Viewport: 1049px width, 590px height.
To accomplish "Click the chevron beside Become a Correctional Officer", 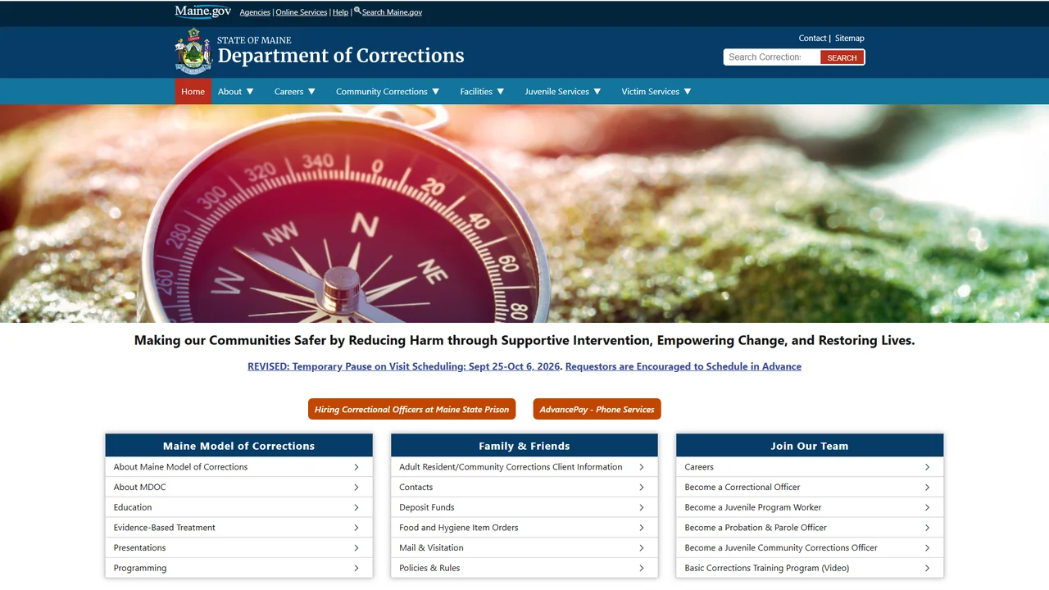I will point(927,487).
